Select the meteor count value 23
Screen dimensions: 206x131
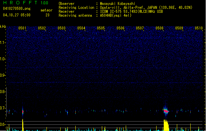point(47,15)
